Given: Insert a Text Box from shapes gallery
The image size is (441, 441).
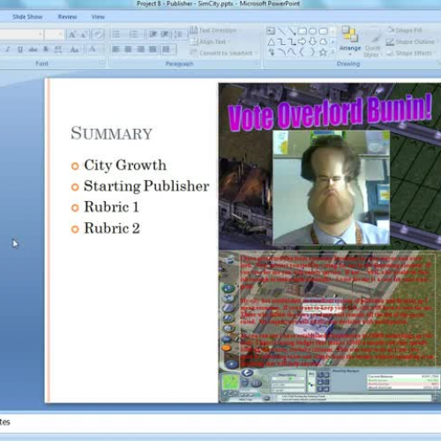Looking at the screenshot, I should pyautogui.click(x=271, y=31).
